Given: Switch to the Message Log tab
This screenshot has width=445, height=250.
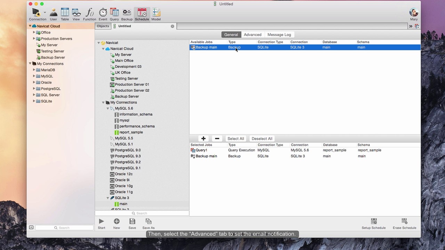Looking at the screenshot, I should (x=279, y=35).
